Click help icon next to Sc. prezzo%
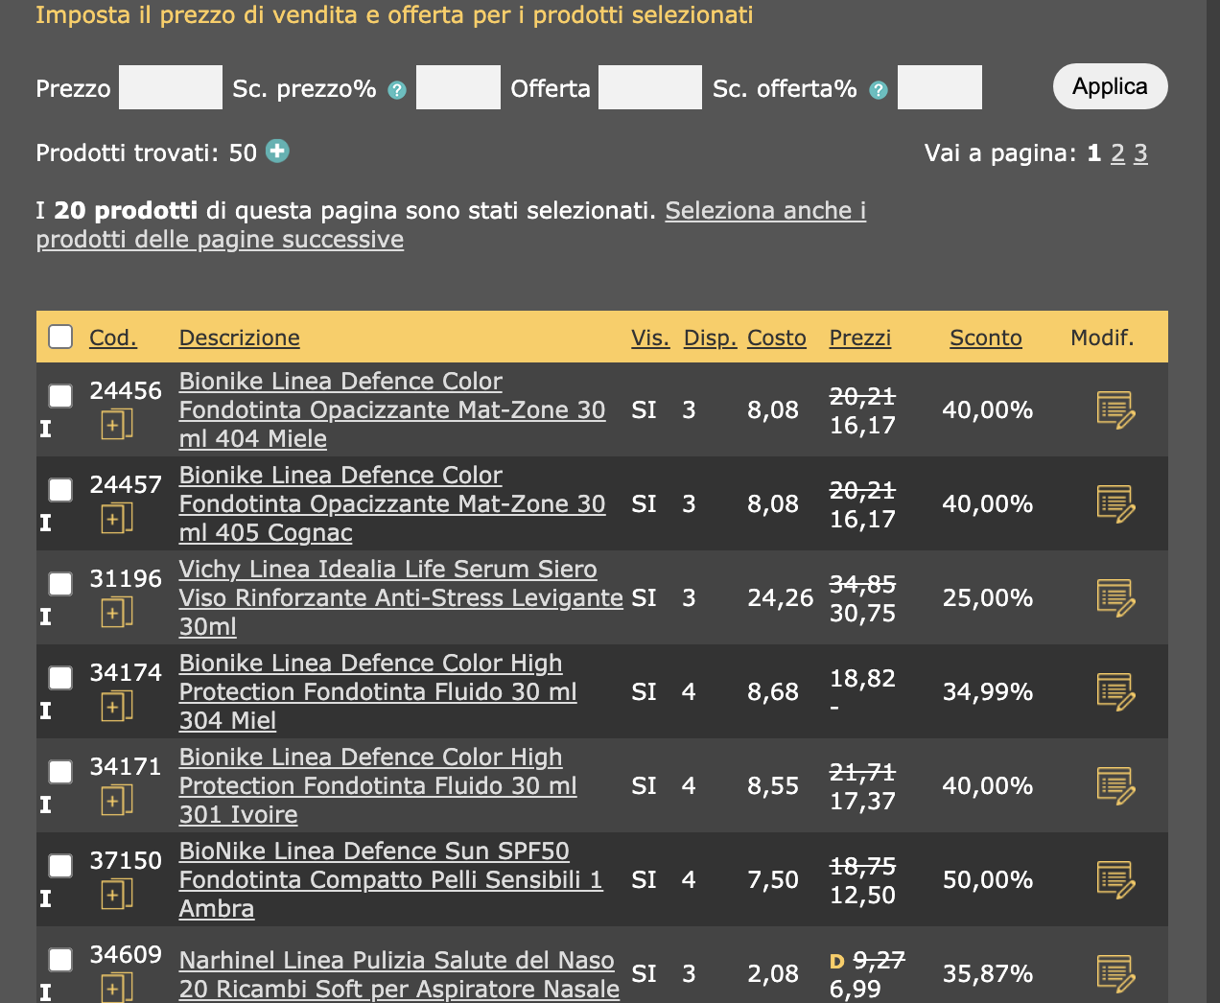The height and width of the screenshot is (1003, 1220). point(397,90)
